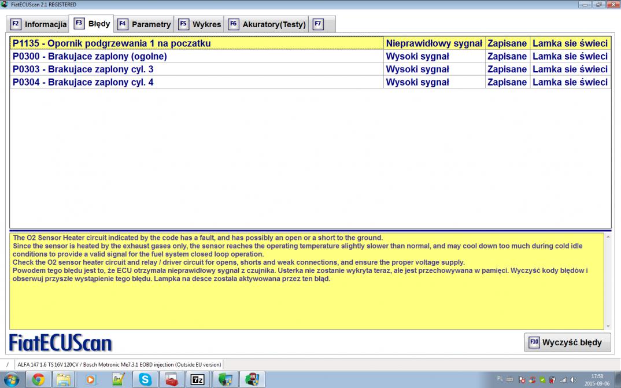
Task: Click the Nieprawidłowy sygnał cell
Action: (x=434, y=43)
